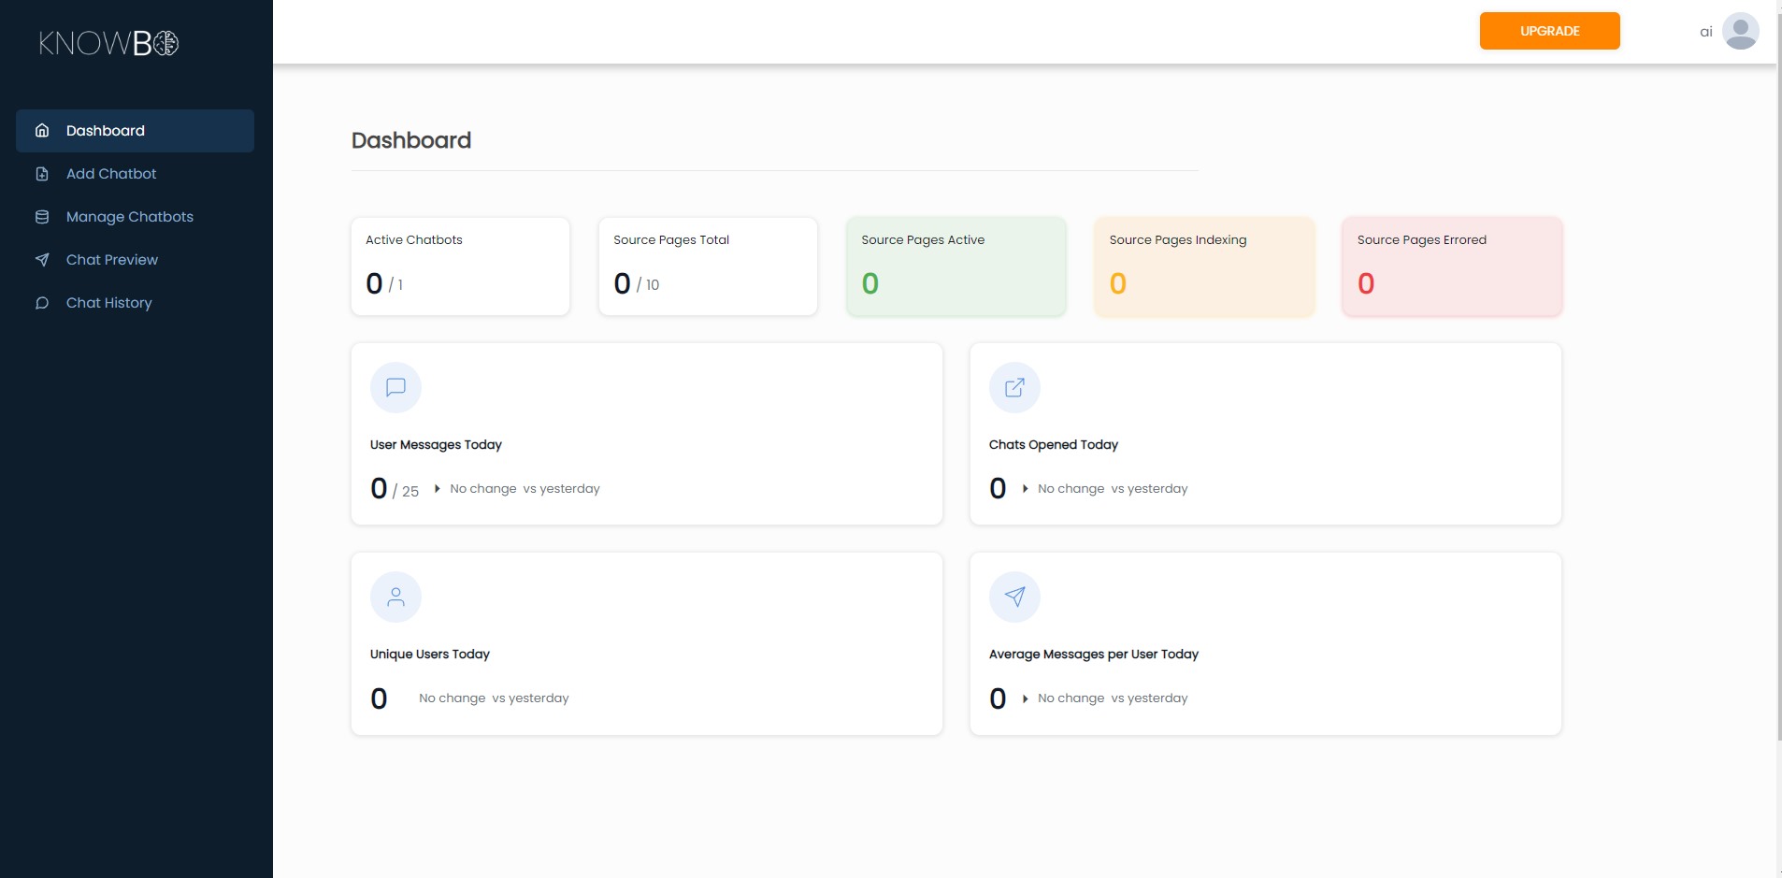
Task: Click the arrow beside Chats Opened no change
Action: (1026, 488)
